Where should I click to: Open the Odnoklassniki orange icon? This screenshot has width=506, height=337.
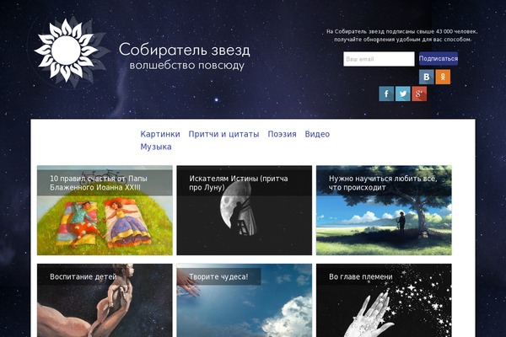pyautogui.click(x=443, y=77)
